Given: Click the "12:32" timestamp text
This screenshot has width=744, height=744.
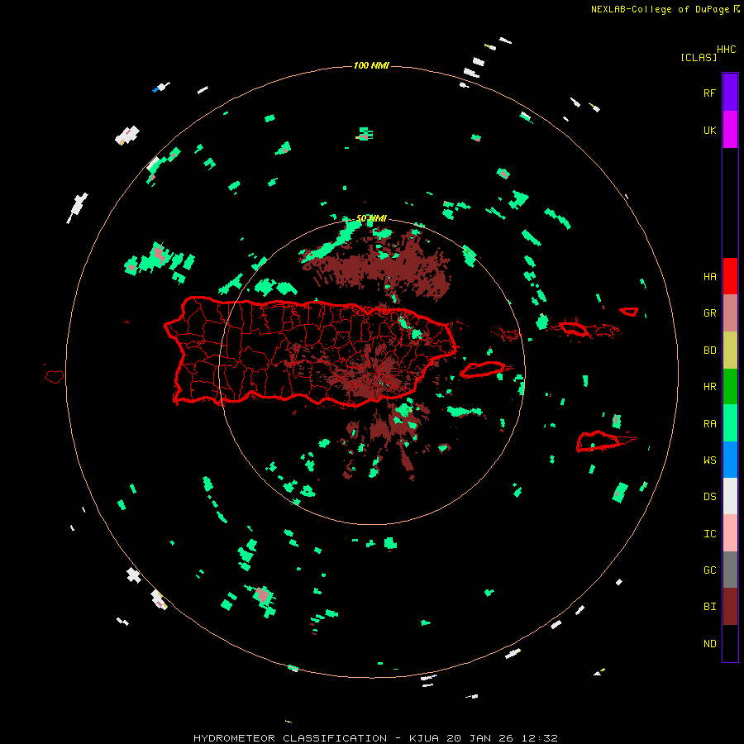Looking at the screenshot, I should tap(539, 738).
